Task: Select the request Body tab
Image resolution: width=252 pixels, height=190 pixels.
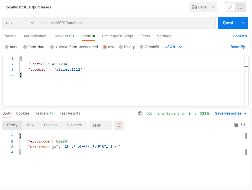Action: 89,36
